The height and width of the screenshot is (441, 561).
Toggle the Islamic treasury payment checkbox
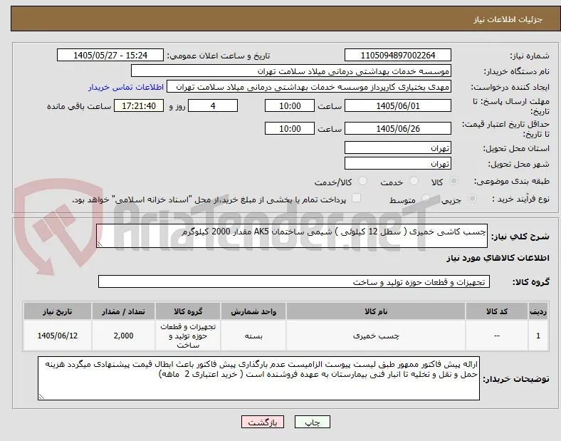pos(357,198)
